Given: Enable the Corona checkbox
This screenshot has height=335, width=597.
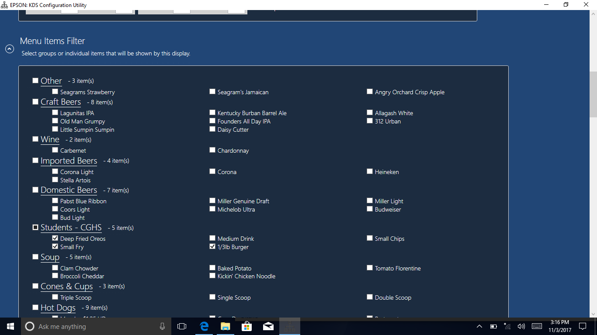Looking at the screenshot, I should click(x=212, y=171).
